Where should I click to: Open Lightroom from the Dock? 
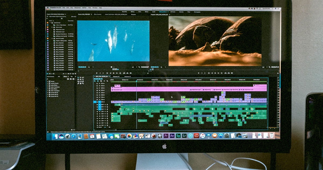tap(184, 136)
